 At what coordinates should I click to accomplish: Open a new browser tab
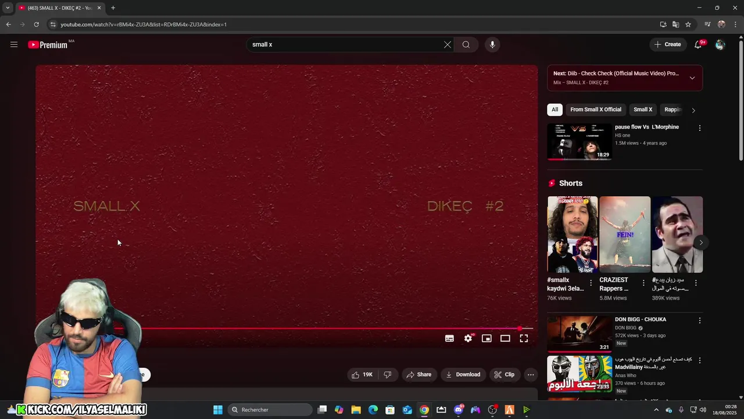(x=113, y=8)
